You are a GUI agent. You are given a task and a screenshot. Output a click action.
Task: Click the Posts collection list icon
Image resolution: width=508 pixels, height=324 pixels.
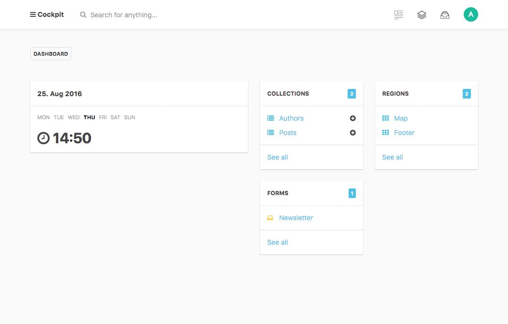pos(271,133)
